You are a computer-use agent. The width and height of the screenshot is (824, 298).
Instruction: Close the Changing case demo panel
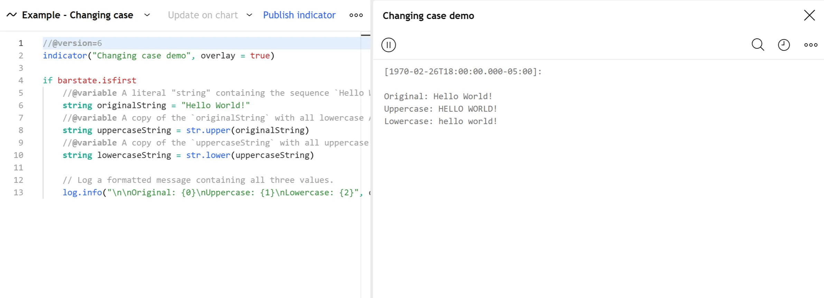809,15
